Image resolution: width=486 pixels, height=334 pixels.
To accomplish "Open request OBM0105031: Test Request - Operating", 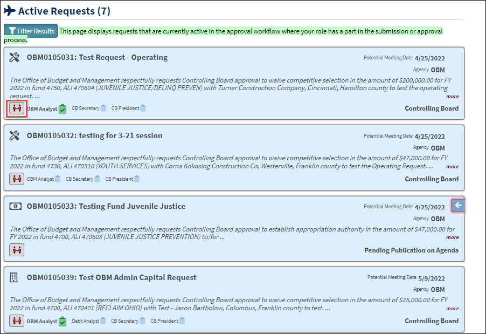I will click(x=97, y=58).
